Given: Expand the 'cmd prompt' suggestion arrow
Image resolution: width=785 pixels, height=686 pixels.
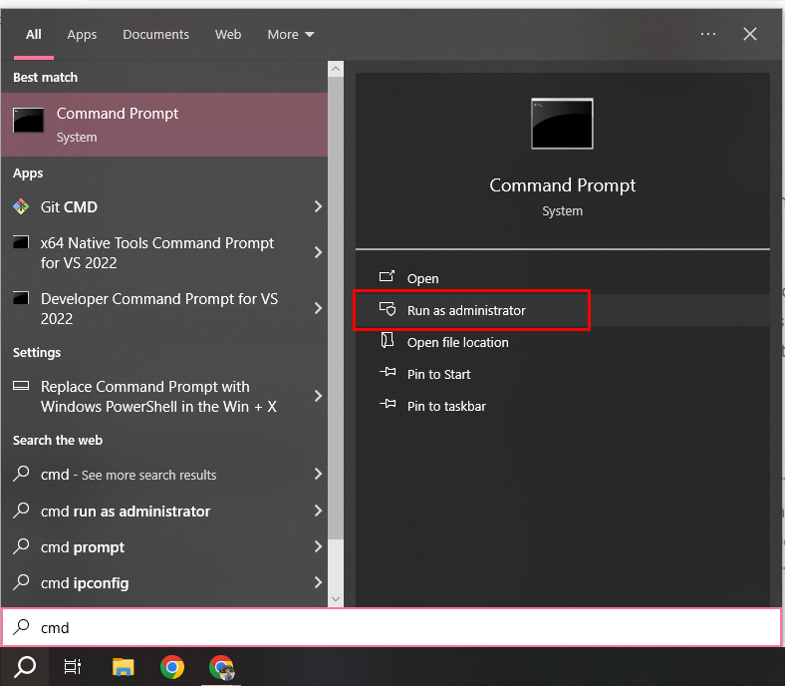Looking at the screenshot, I should tap(318, 546).
